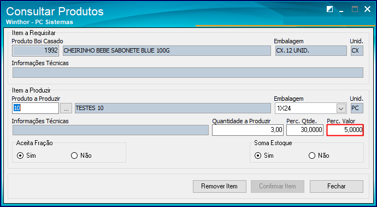The height and width of the screenshot is (207, 377).
Task: Click the Quantidade a Produzir label
Action: click(x=241, y=121)
